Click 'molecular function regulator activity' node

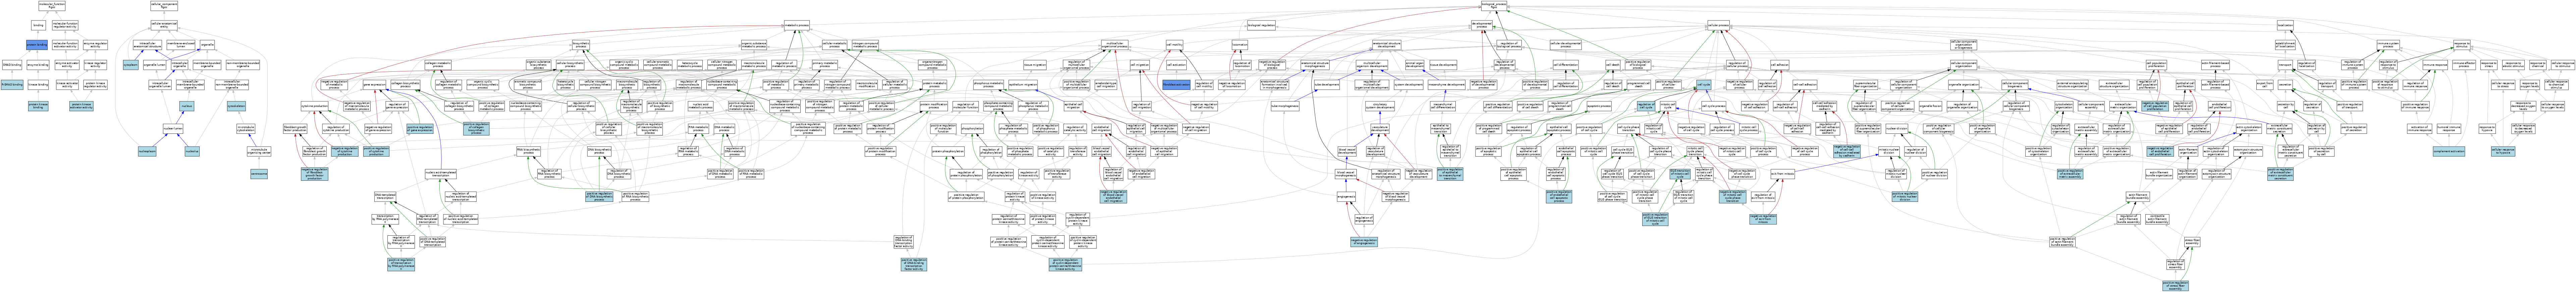coord(65,25)
